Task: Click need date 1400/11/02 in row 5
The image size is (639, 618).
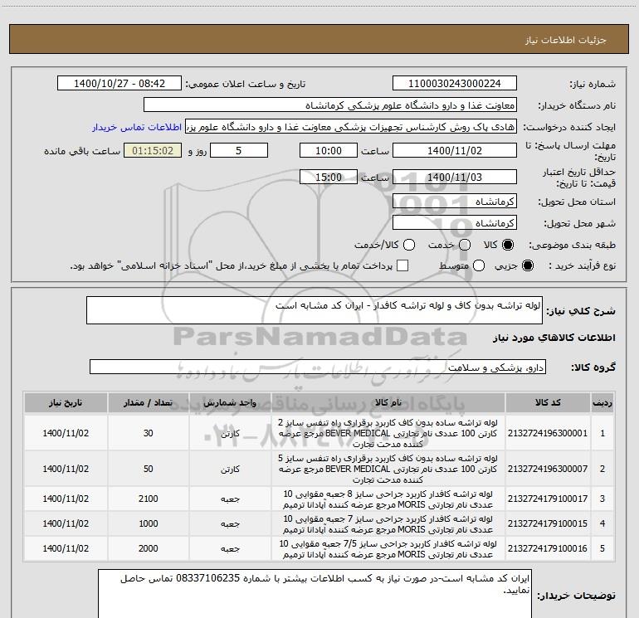Action: pos(66,548)
